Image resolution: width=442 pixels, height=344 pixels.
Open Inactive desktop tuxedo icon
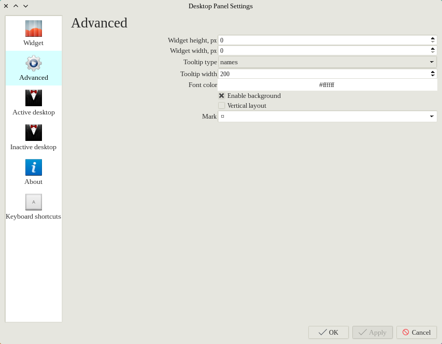coord(34,133)
